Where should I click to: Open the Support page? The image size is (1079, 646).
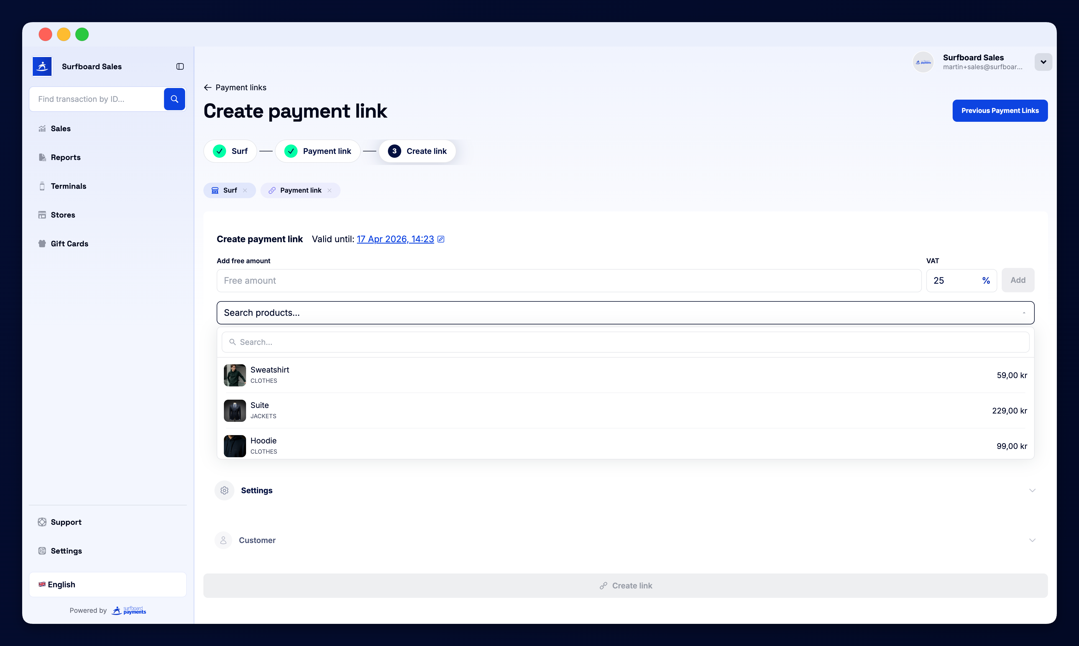click(x=66, y=522)
